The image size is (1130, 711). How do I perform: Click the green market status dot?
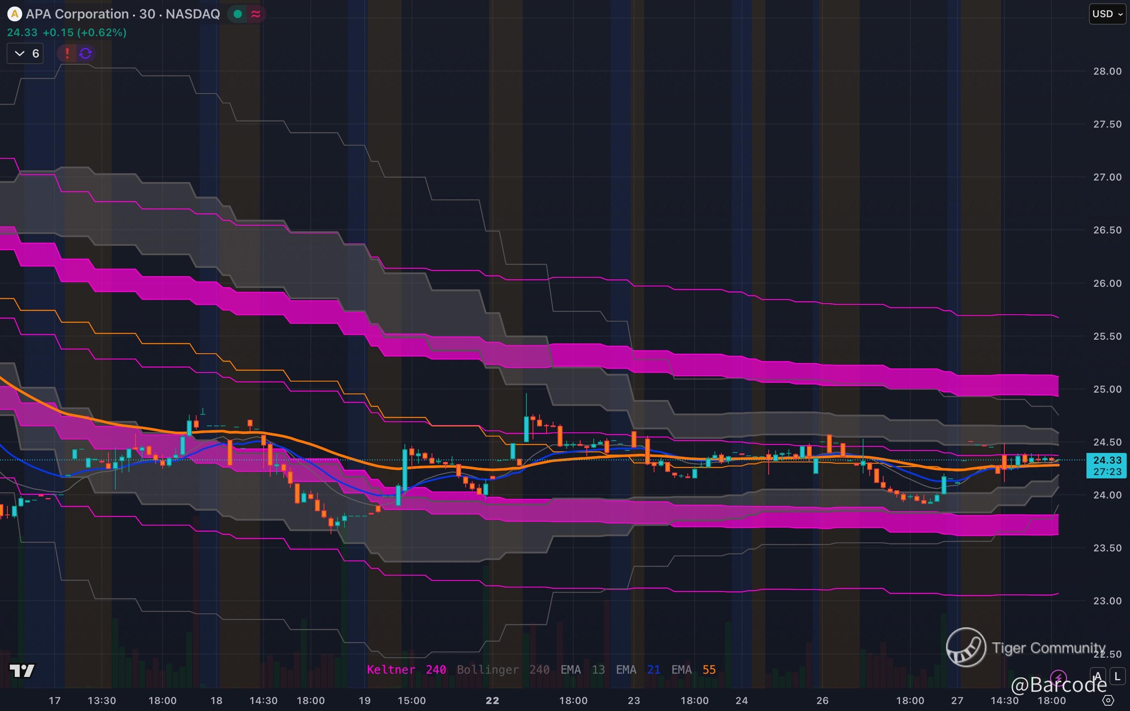point(238,14)
